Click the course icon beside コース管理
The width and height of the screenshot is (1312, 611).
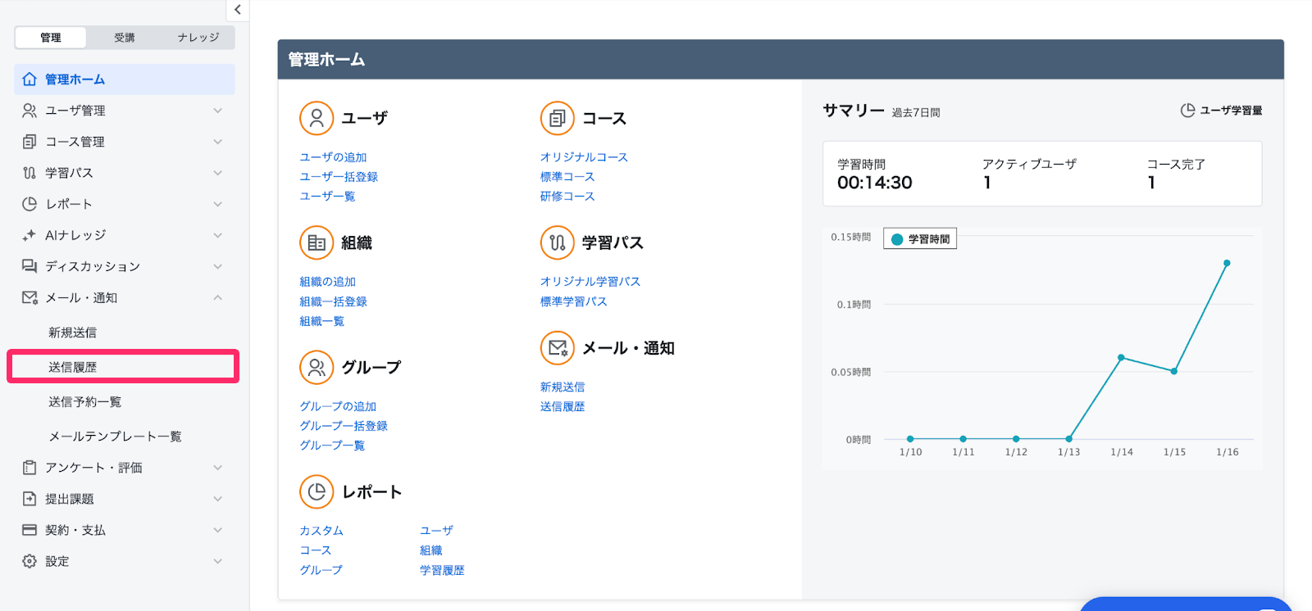click(30, 142)
